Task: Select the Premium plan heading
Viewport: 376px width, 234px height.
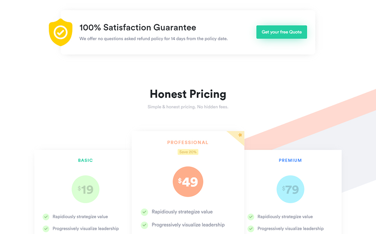Action: coord(290,160)
